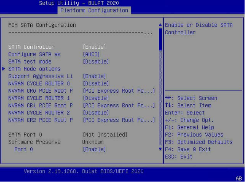The height and width of the screenshot is (182, 245).
Task: Click the PCH SATA Configuration heading
Action: click(x=42, y=25)
